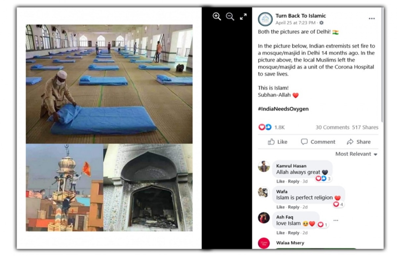Like the post

click(x=278, y=142)
